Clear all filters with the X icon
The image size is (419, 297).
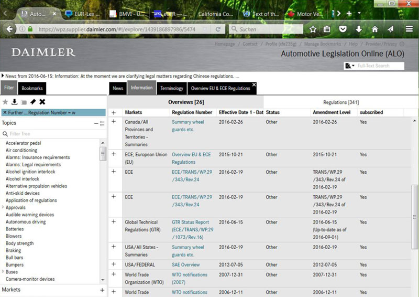(x=42, y=102)
